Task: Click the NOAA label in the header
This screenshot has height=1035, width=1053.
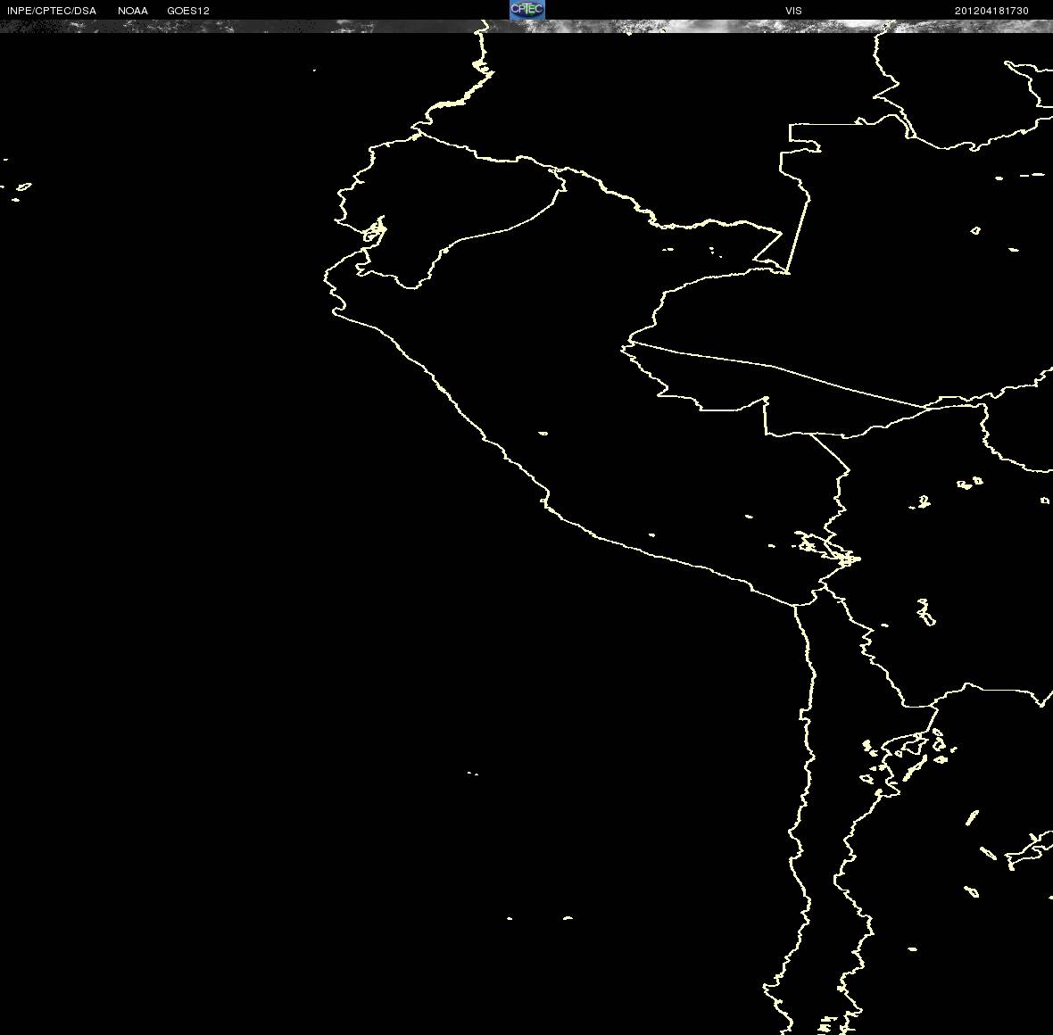Action: (133, 11)
